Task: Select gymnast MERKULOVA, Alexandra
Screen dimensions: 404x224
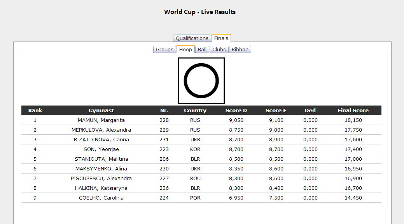Action: coord(101,130)
